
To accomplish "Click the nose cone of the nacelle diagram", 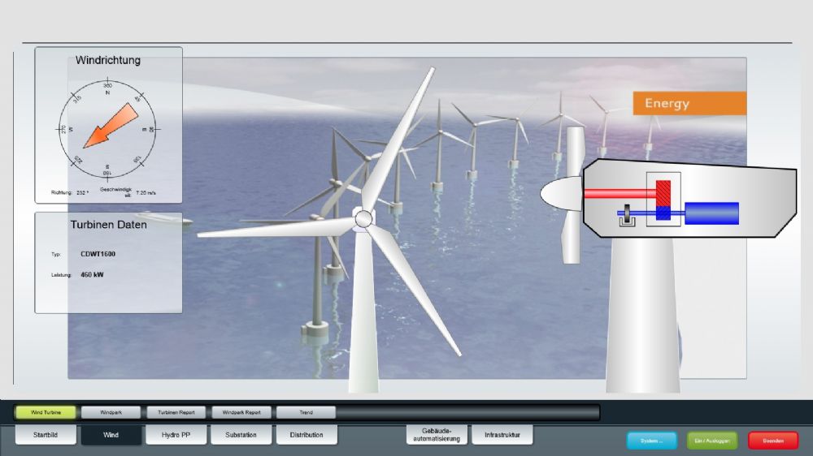I will point(561,194).
